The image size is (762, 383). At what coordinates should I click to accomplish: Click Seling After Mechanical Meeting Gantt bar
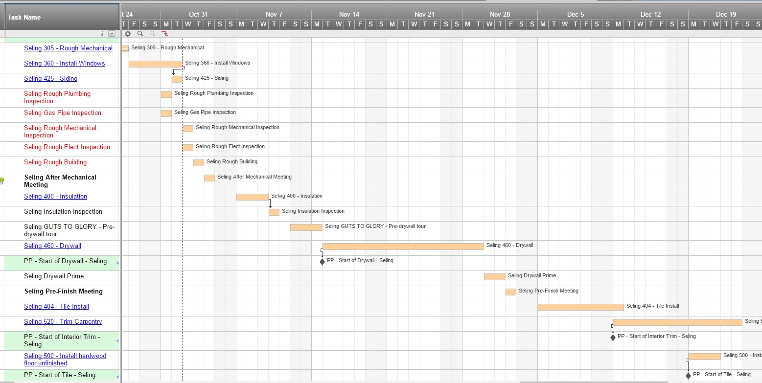(209, 178)
